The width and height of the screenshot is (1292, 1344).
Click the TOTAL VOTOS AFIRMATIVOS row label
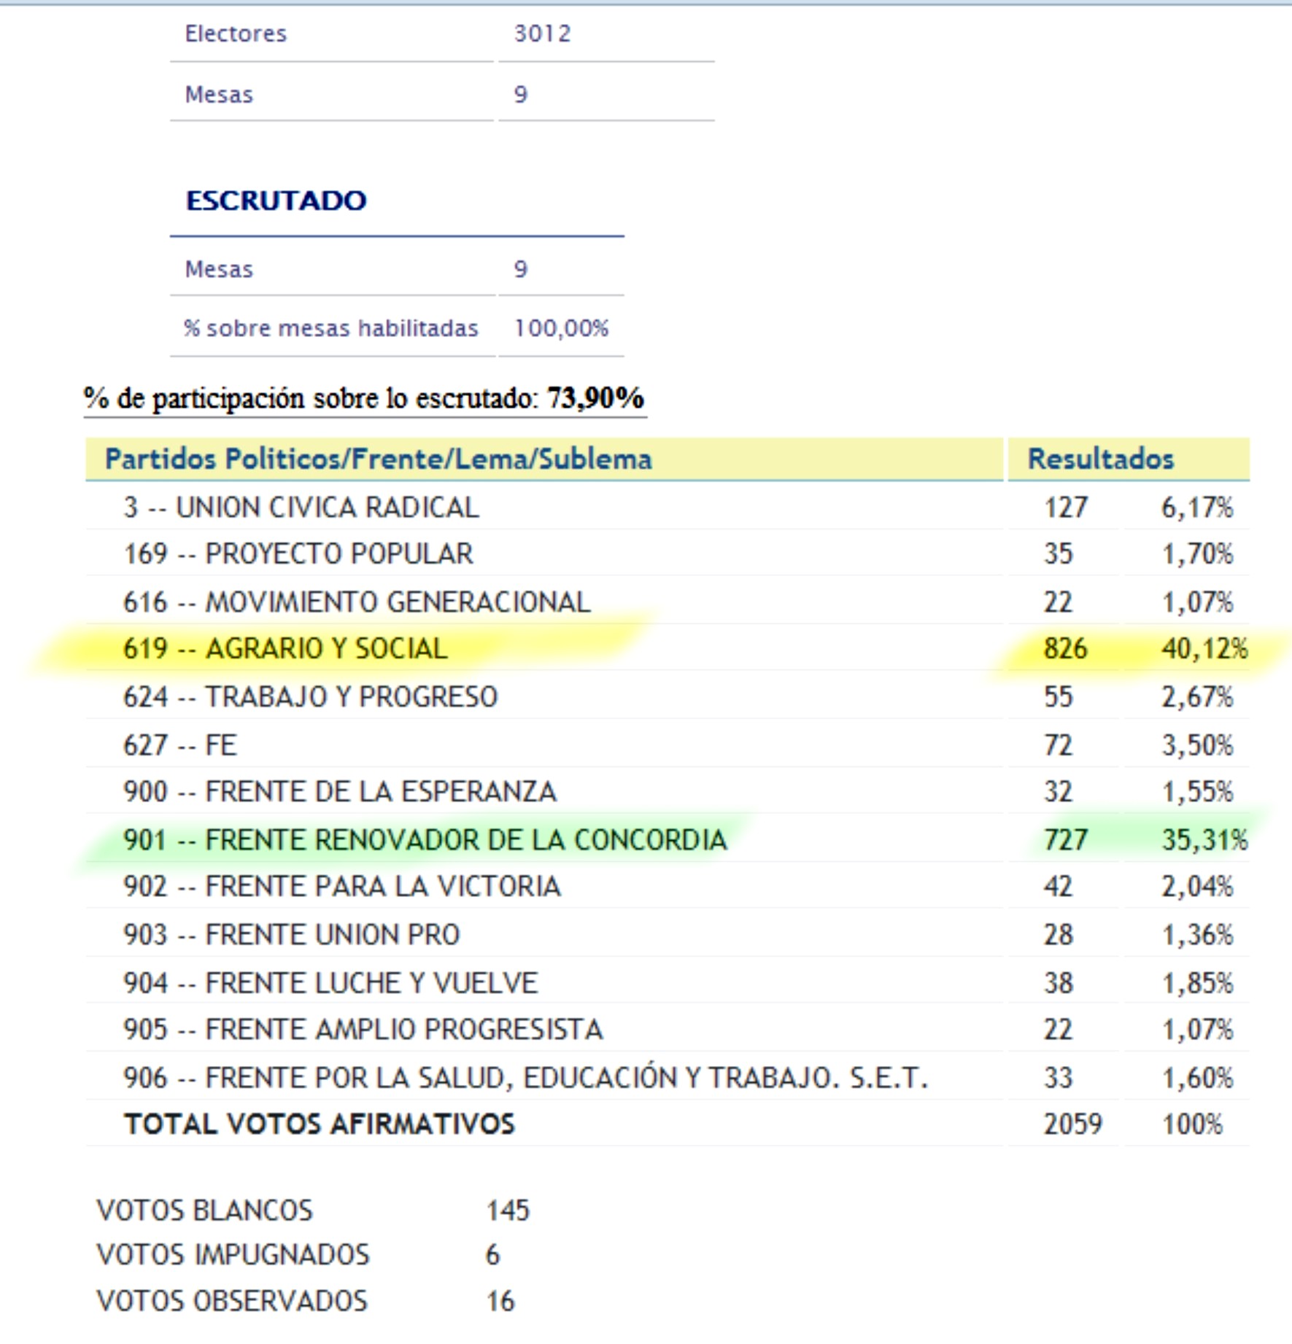tap(320, 1124)
